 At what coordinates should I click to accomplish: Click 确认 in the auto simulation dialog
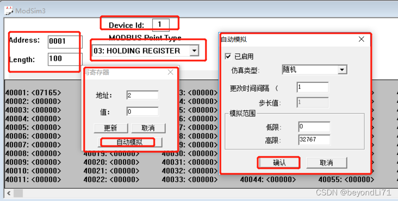pyautogui.click(x=279, y=163)
